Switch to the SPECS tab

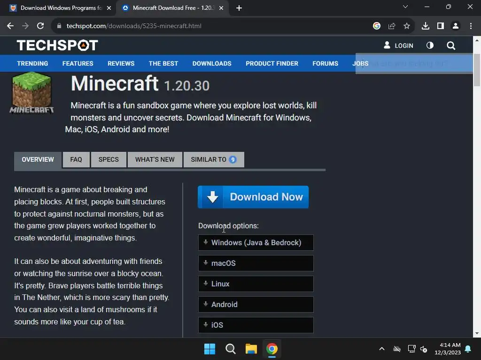[x=109, y=160]
